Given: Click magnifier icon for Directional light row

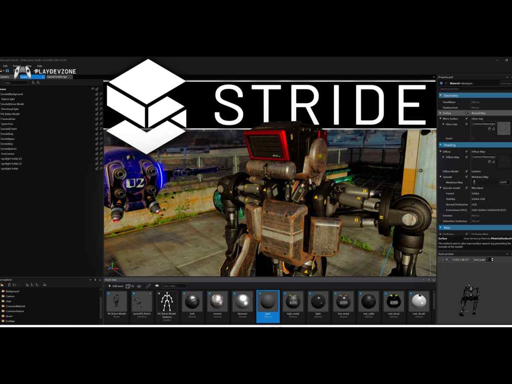Looking at the screenshot, I should [101, 109].
